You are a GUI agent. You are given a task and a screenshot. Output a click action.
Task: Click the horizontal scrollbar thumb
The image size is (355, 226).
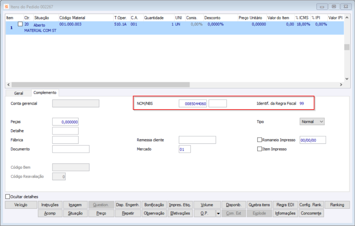[101, 85]
